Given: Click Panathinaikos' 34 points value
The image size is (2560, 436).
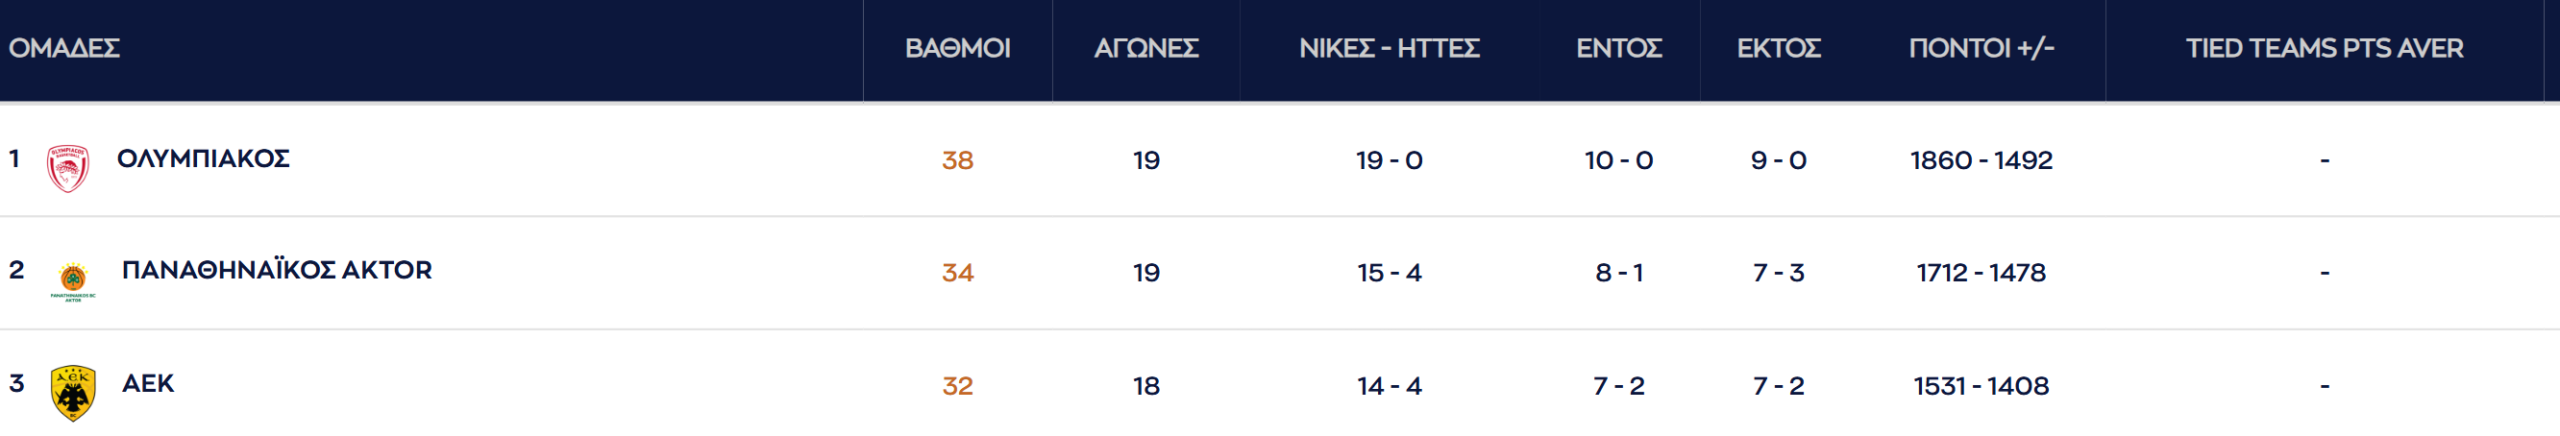Looking at the screenshot, I should pyautogui.click(x=957, y=273).
